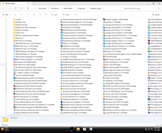The width and height of the screenshot is (162, 133).
Task: Select Bulk Rename Utility 4.1.0.1 Portable
Action: 116,73
